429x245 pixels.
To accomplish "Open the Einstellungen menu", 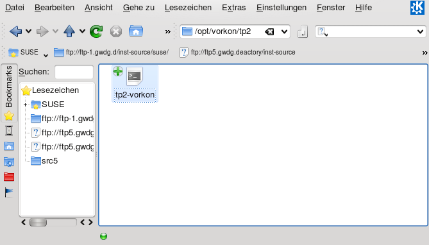I will 282,8.
